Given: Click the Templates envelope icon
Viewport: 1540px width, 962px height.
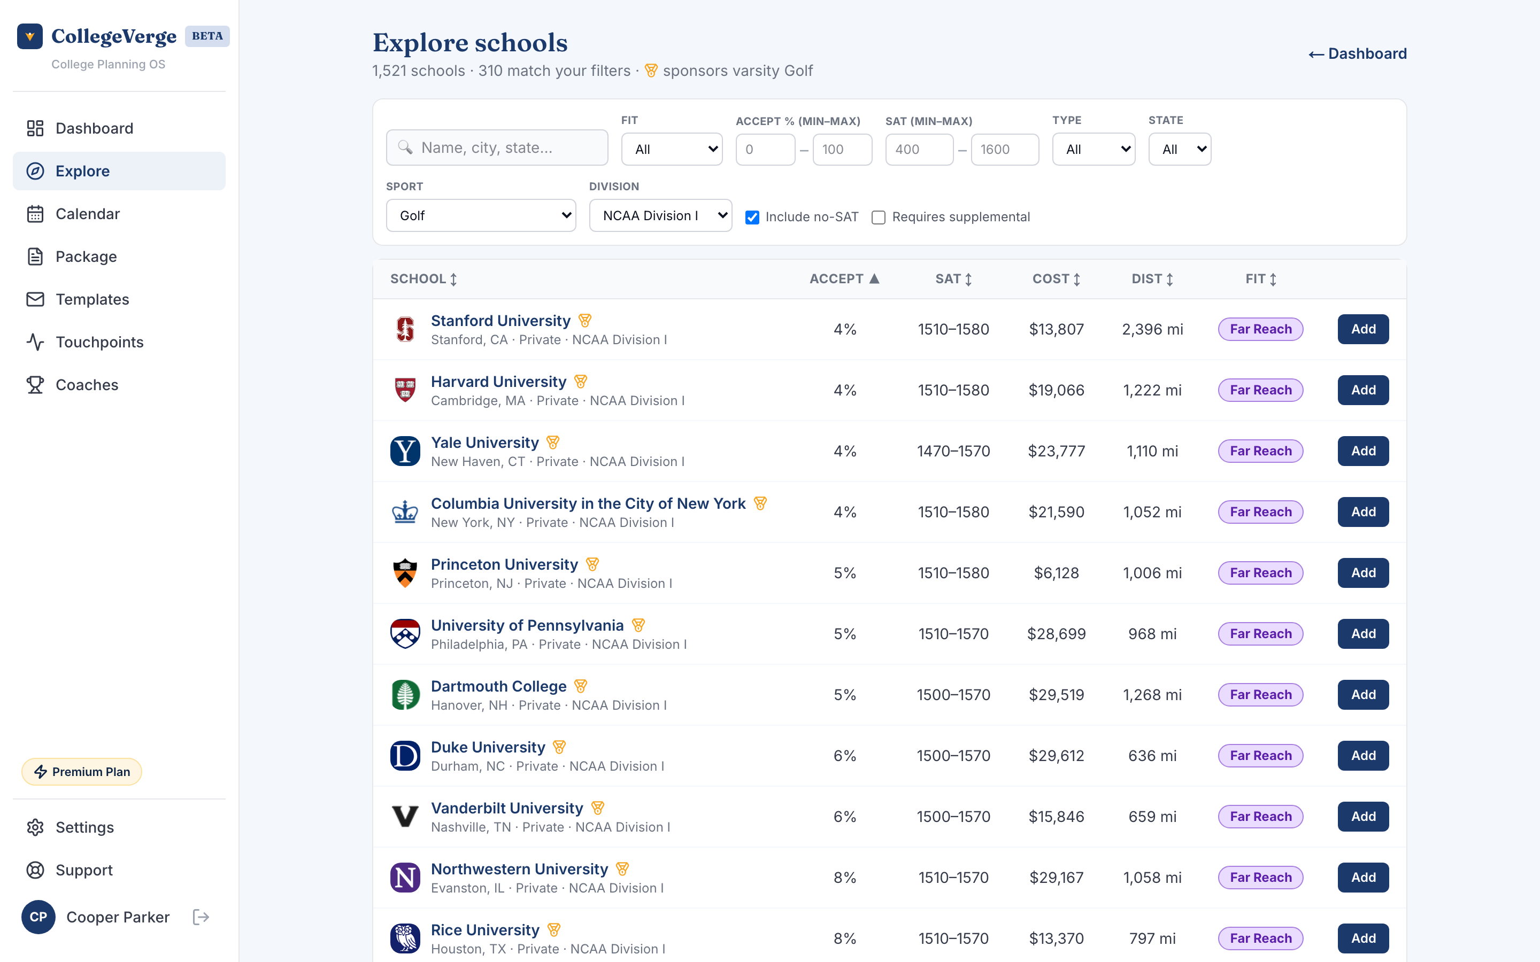Looking at the screenshot, I should point(35,299).
